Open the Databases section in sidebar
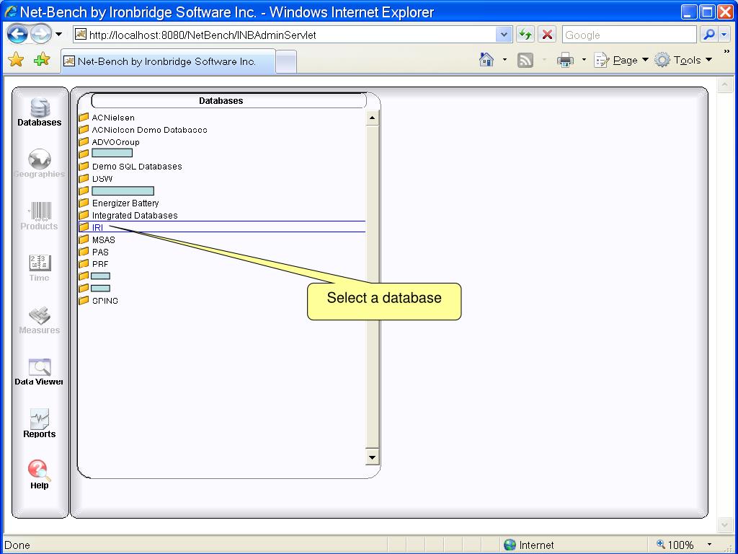Viewport: 738px width, 554px height. coord(40,112)
